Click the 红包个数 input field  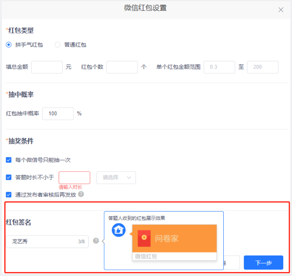pyautogui.click(x=122, y=67)
